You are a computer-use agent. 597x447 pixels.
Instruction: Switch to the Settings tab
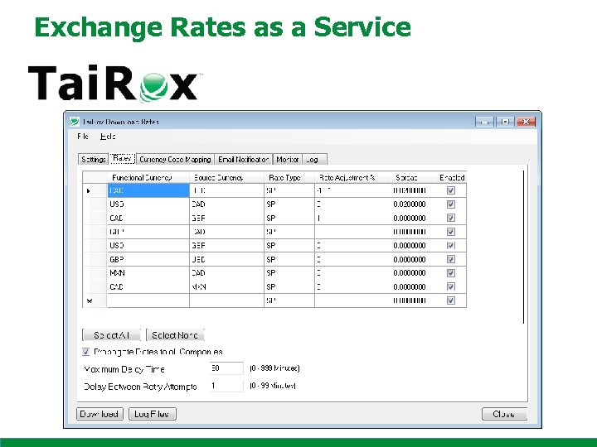click(x=93, y=159)
